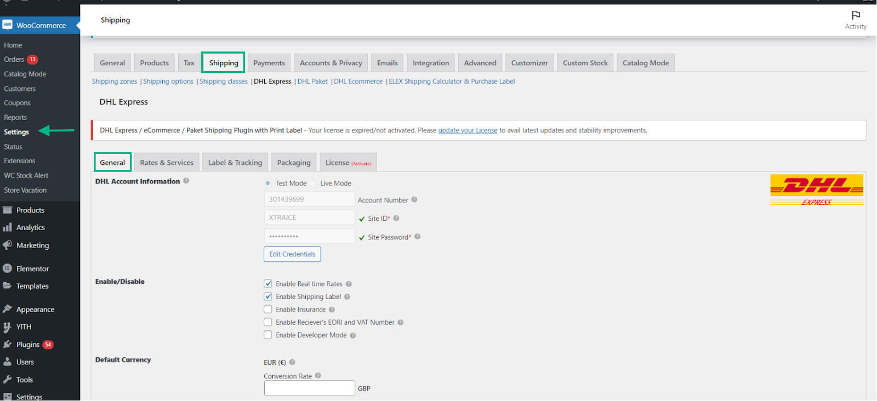Image resolution: width=877 pixels, height=401 pixels.
Task: Click help icon for Enable Developer Mode
Action: click(x=352, y=336)
